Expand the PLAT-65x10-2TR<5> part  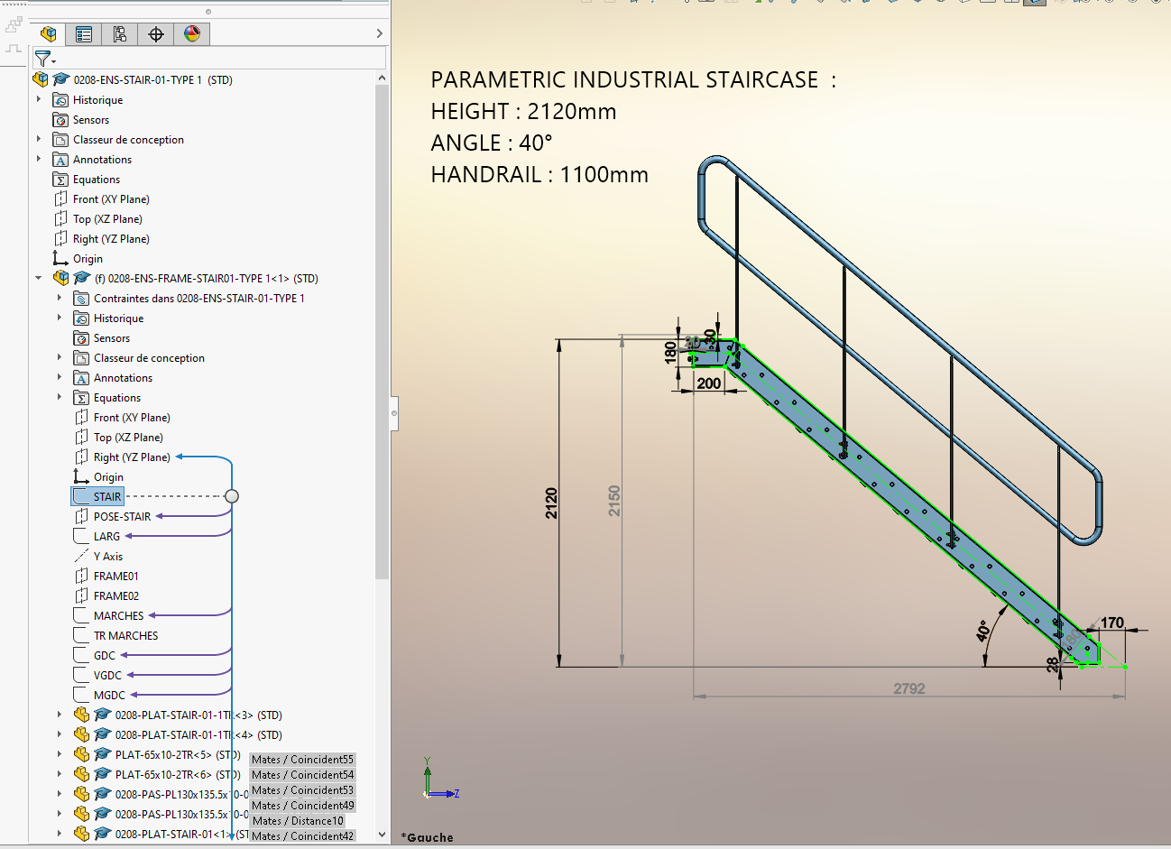click(x=60, y=754)
